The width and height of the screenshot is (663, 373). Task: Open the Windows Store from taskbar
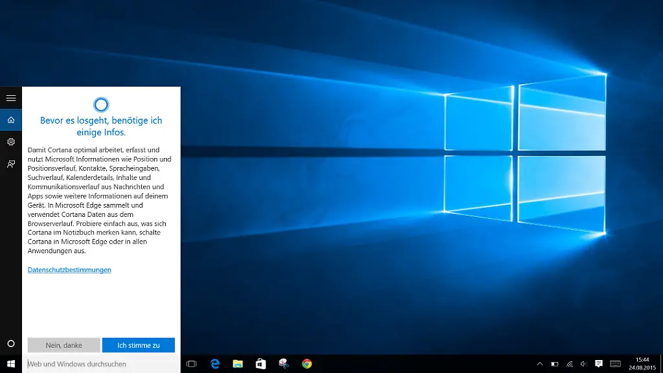pos(260,364)
